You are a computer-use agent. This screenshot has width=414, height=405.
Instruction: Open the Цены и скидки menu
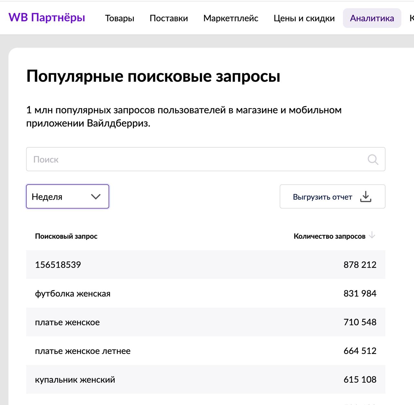tap(304, 18)
